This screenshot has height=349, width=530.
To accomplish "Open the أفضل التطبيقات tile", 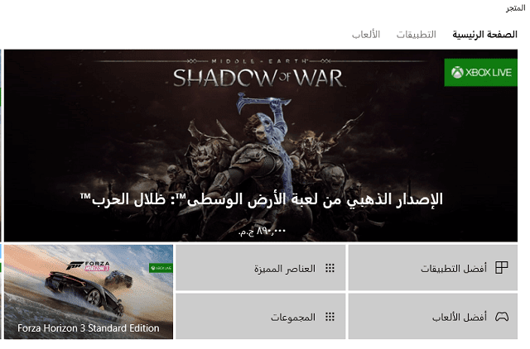I will pos(432,268).
